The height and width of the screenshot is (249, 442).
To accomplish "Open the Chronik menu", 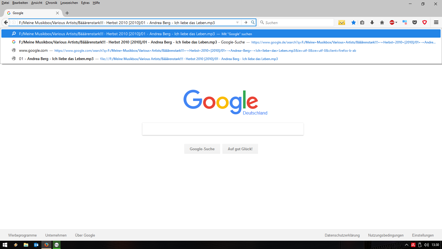I will tap(51, 3).
